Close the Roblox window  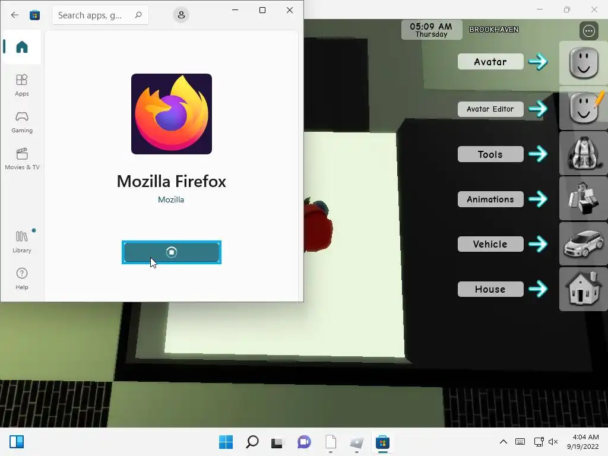coord(594,9)
